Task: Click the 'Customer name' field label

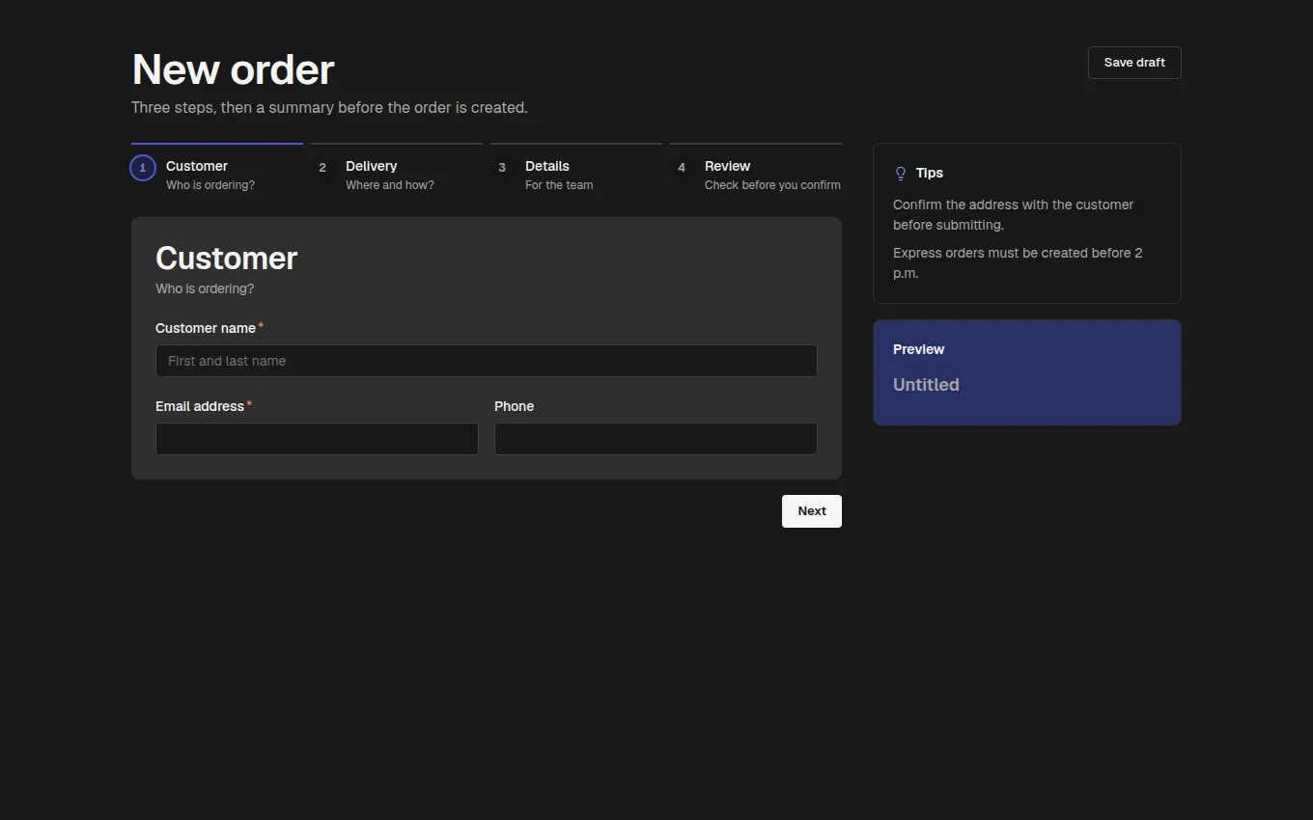Action: (206, 328)
